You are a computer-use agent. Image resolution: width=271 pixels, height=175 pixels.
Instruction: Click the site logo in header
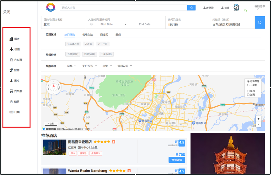click(x=50, y=7)
